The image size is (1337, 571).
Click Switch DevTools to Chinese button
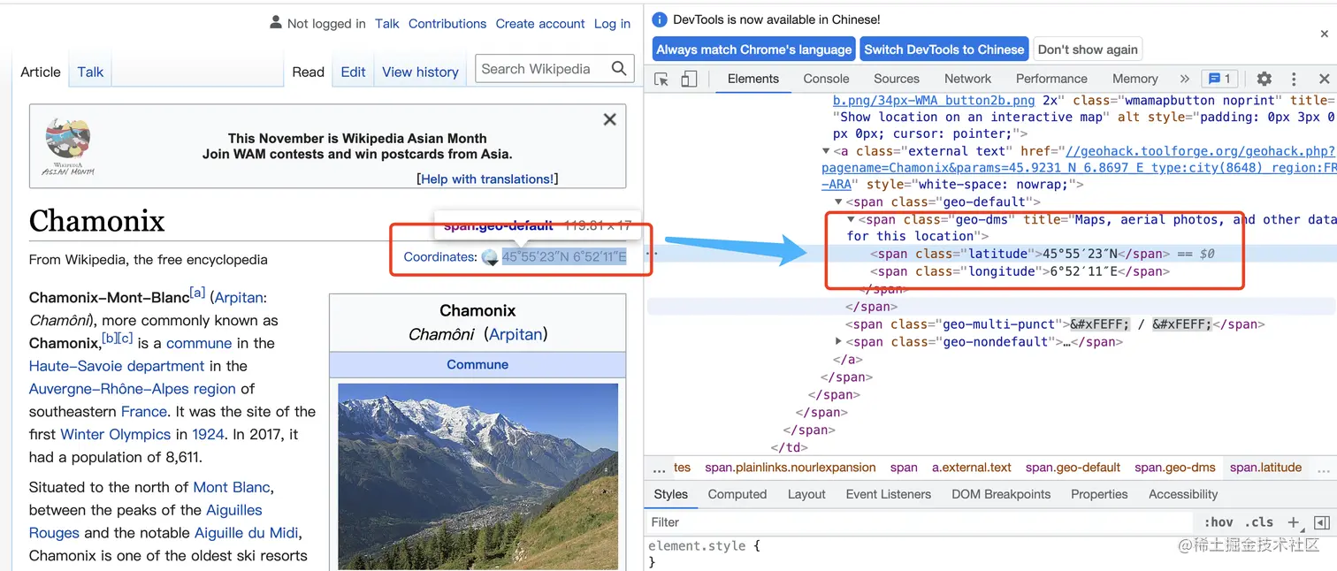point(944,49)
